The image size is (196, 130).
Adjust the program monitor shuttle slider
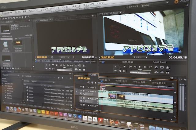(141, 70)
